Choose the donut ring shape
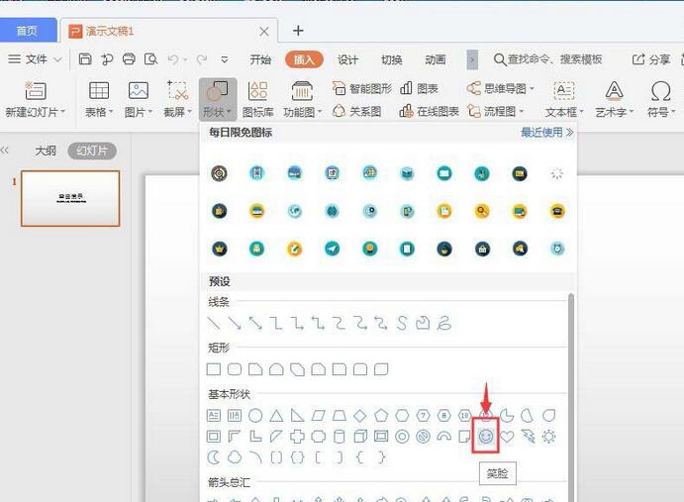Viewport: 684px width, 502px height. click(402, 436)
